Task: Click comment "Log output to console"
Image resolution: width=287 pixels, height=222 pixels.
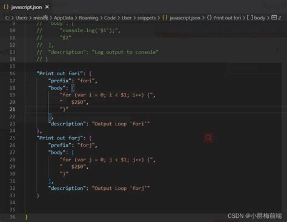Action: (x=125, y=52)
